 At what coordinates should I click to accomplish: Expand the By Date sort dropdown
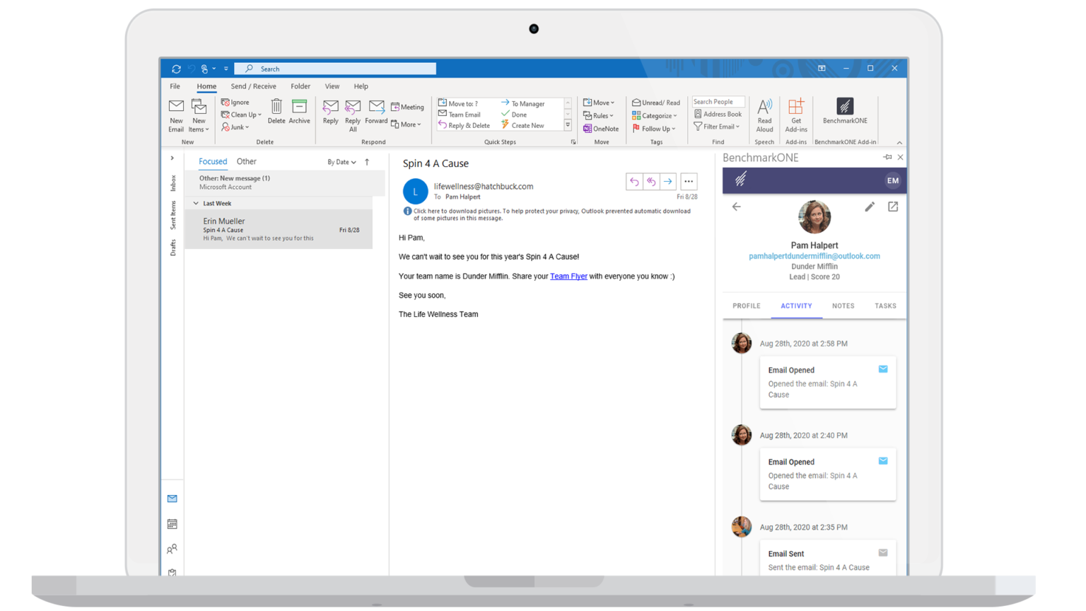click(x=342, y=161)
